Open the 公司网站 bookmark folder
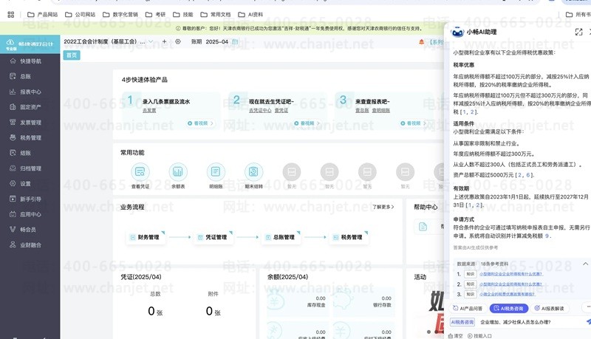591x339 pixels. 81,14
